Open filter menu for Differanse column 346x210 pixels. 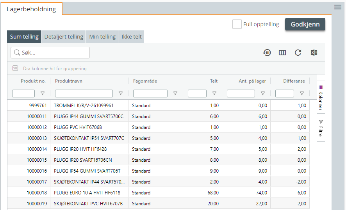click(302, 94)
